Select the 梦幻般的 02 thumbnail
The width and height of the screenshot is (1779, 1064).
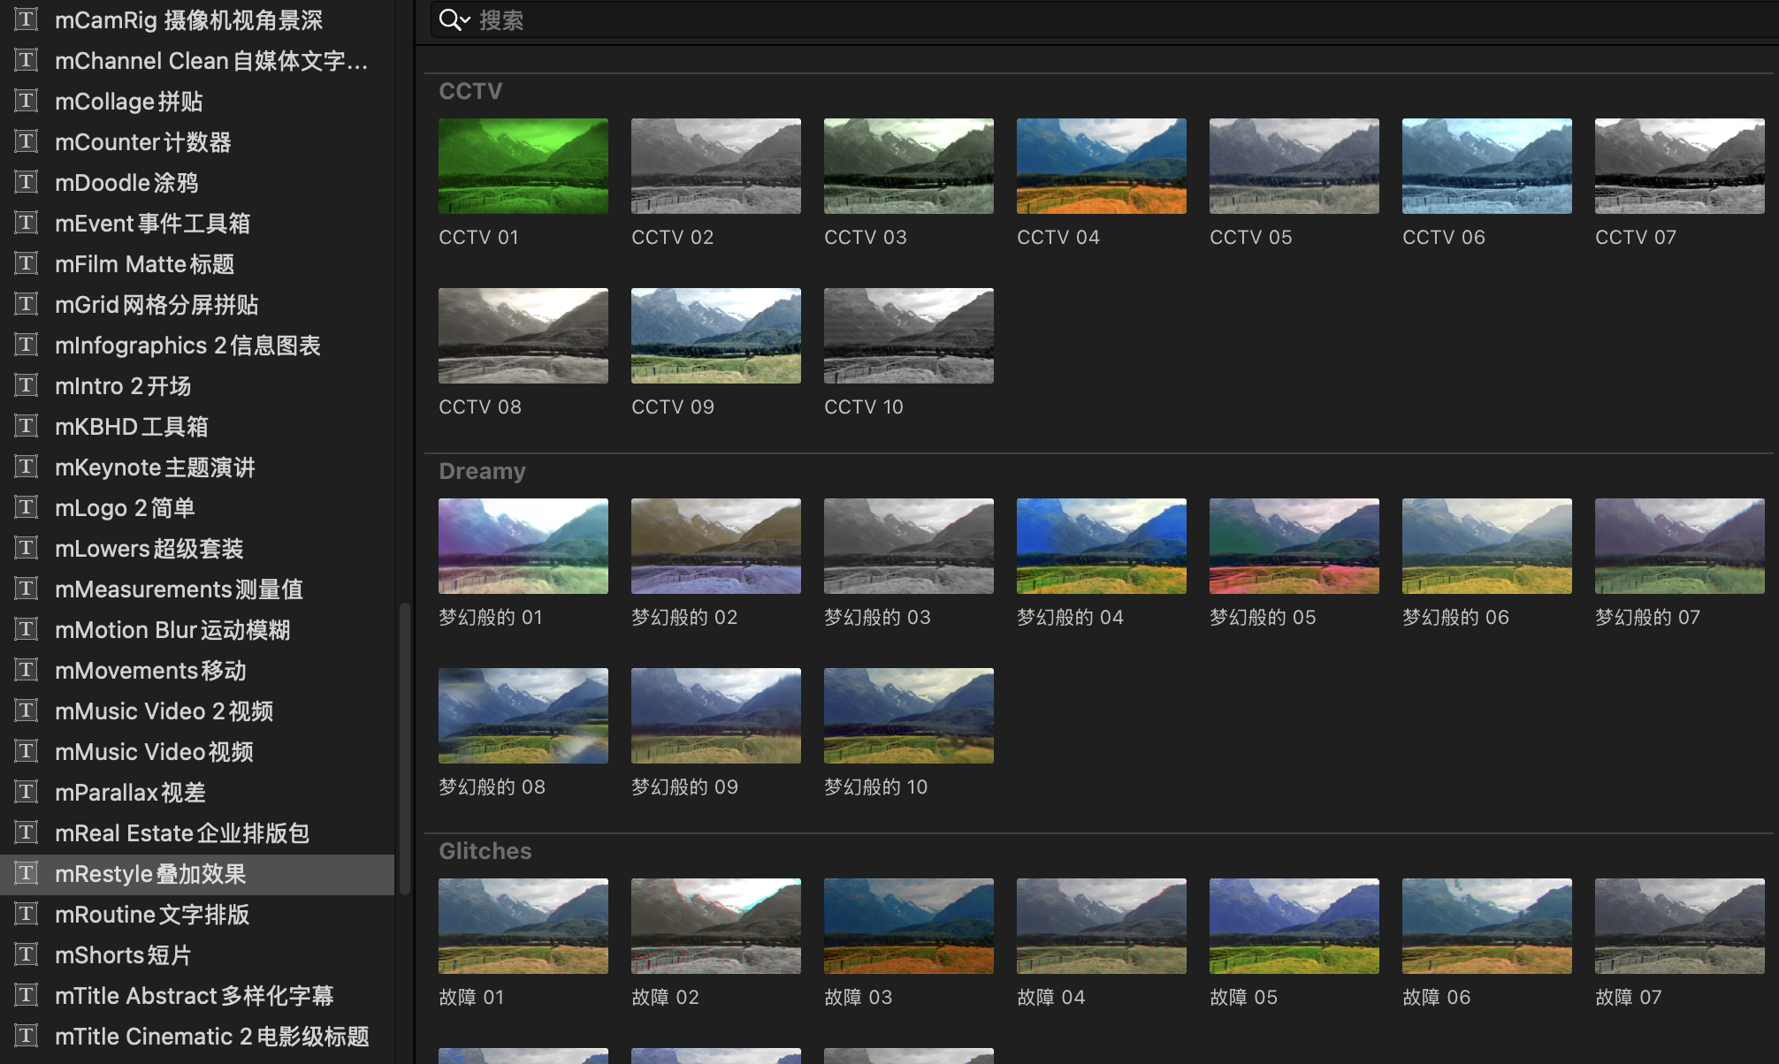716,546
